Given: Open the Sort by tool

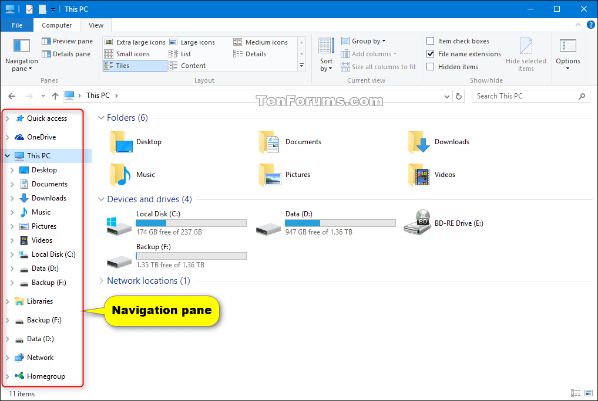Looking at the screenshot, I should [x=325, y=53].
